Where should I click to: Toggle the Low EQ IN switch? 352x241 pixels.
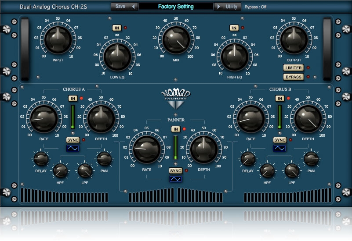tap(116, 28)
